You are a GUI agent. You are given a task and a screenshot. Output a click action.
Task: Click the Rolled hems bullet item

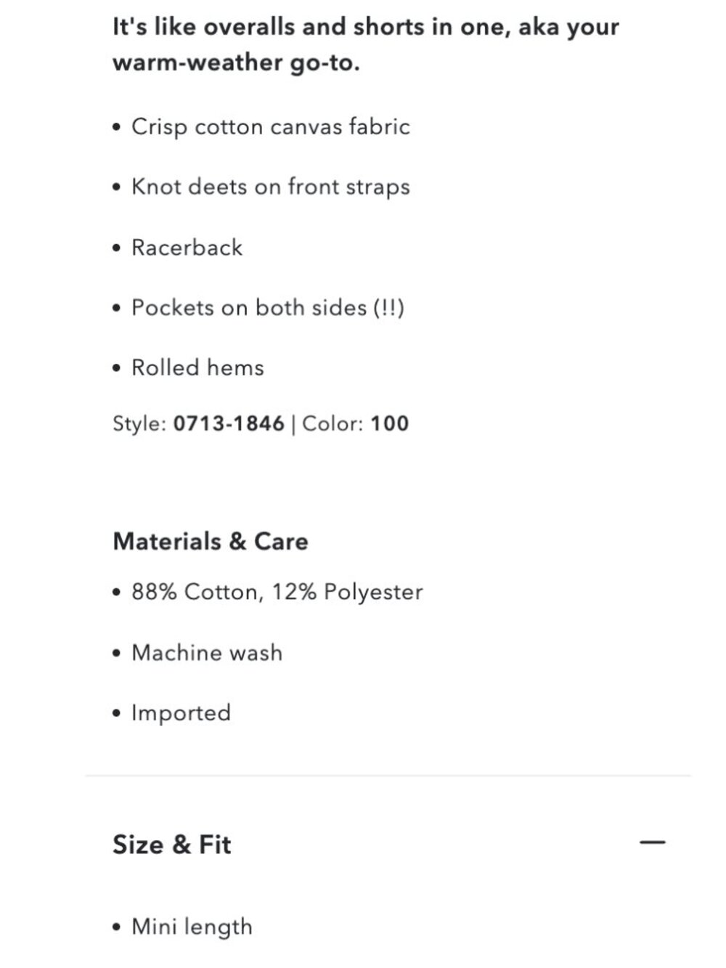point(197,367)
